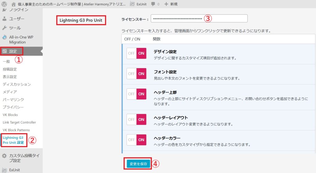Click the WordPress logo icon
316x173 pixels.
coord(4,4)
